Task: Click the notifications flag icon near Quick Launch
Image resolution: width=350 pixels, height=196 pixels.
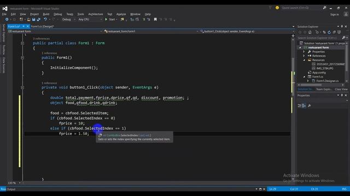Action: 270,8
